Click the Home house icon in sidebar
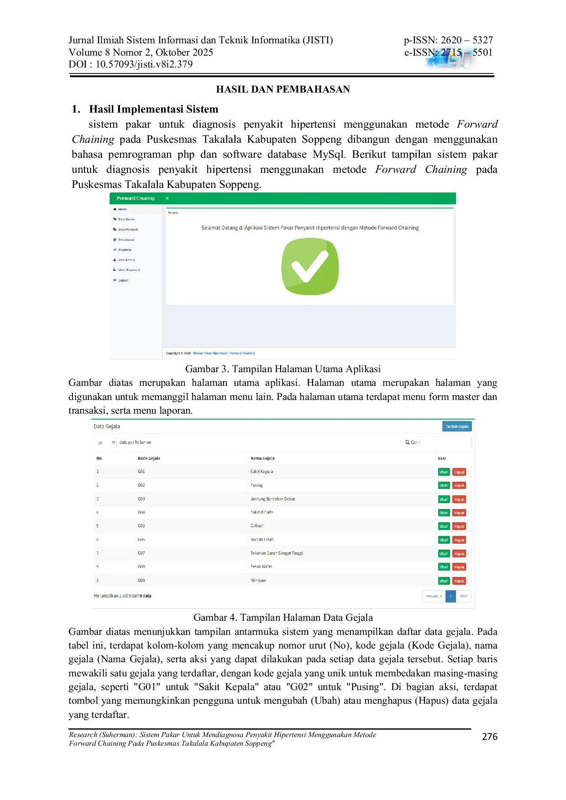The image size is (566, 800). tap(115, 209)
